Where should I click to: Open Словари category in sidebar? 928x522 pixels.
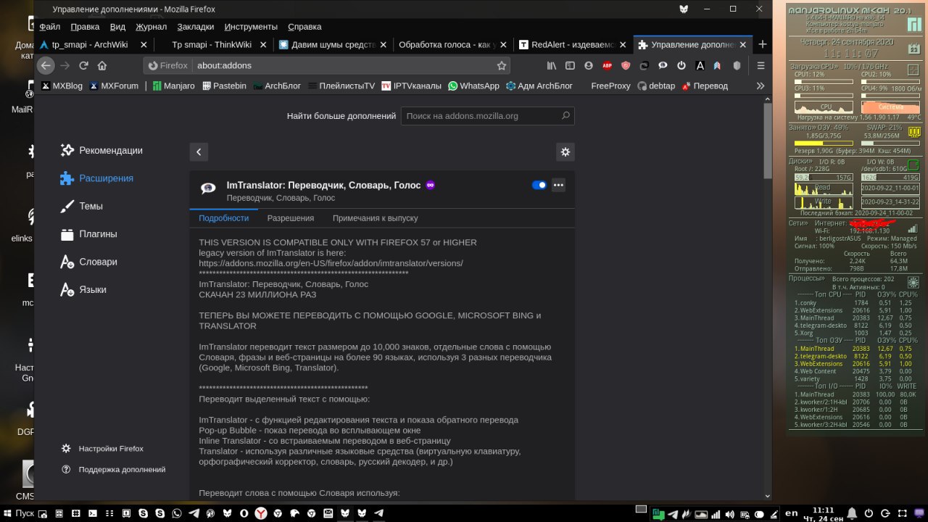(88, 262)
